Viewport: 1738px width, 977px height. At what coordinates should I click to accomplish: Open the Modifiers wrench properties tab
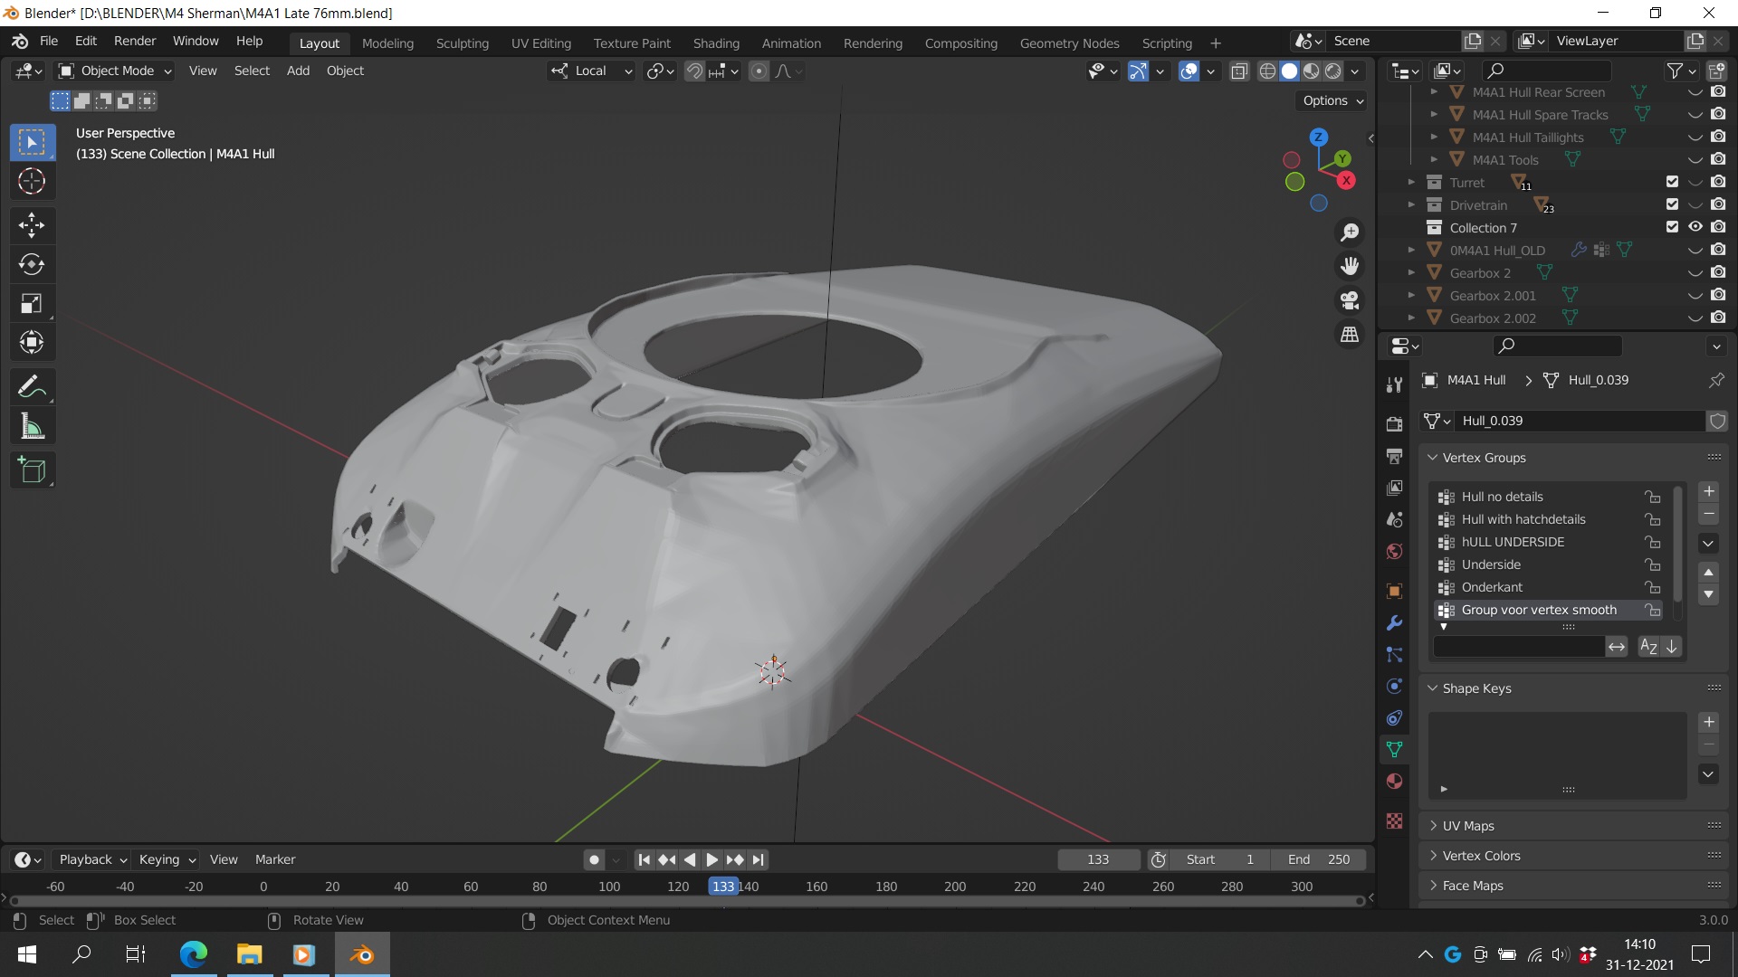[x=1394, y=623]
